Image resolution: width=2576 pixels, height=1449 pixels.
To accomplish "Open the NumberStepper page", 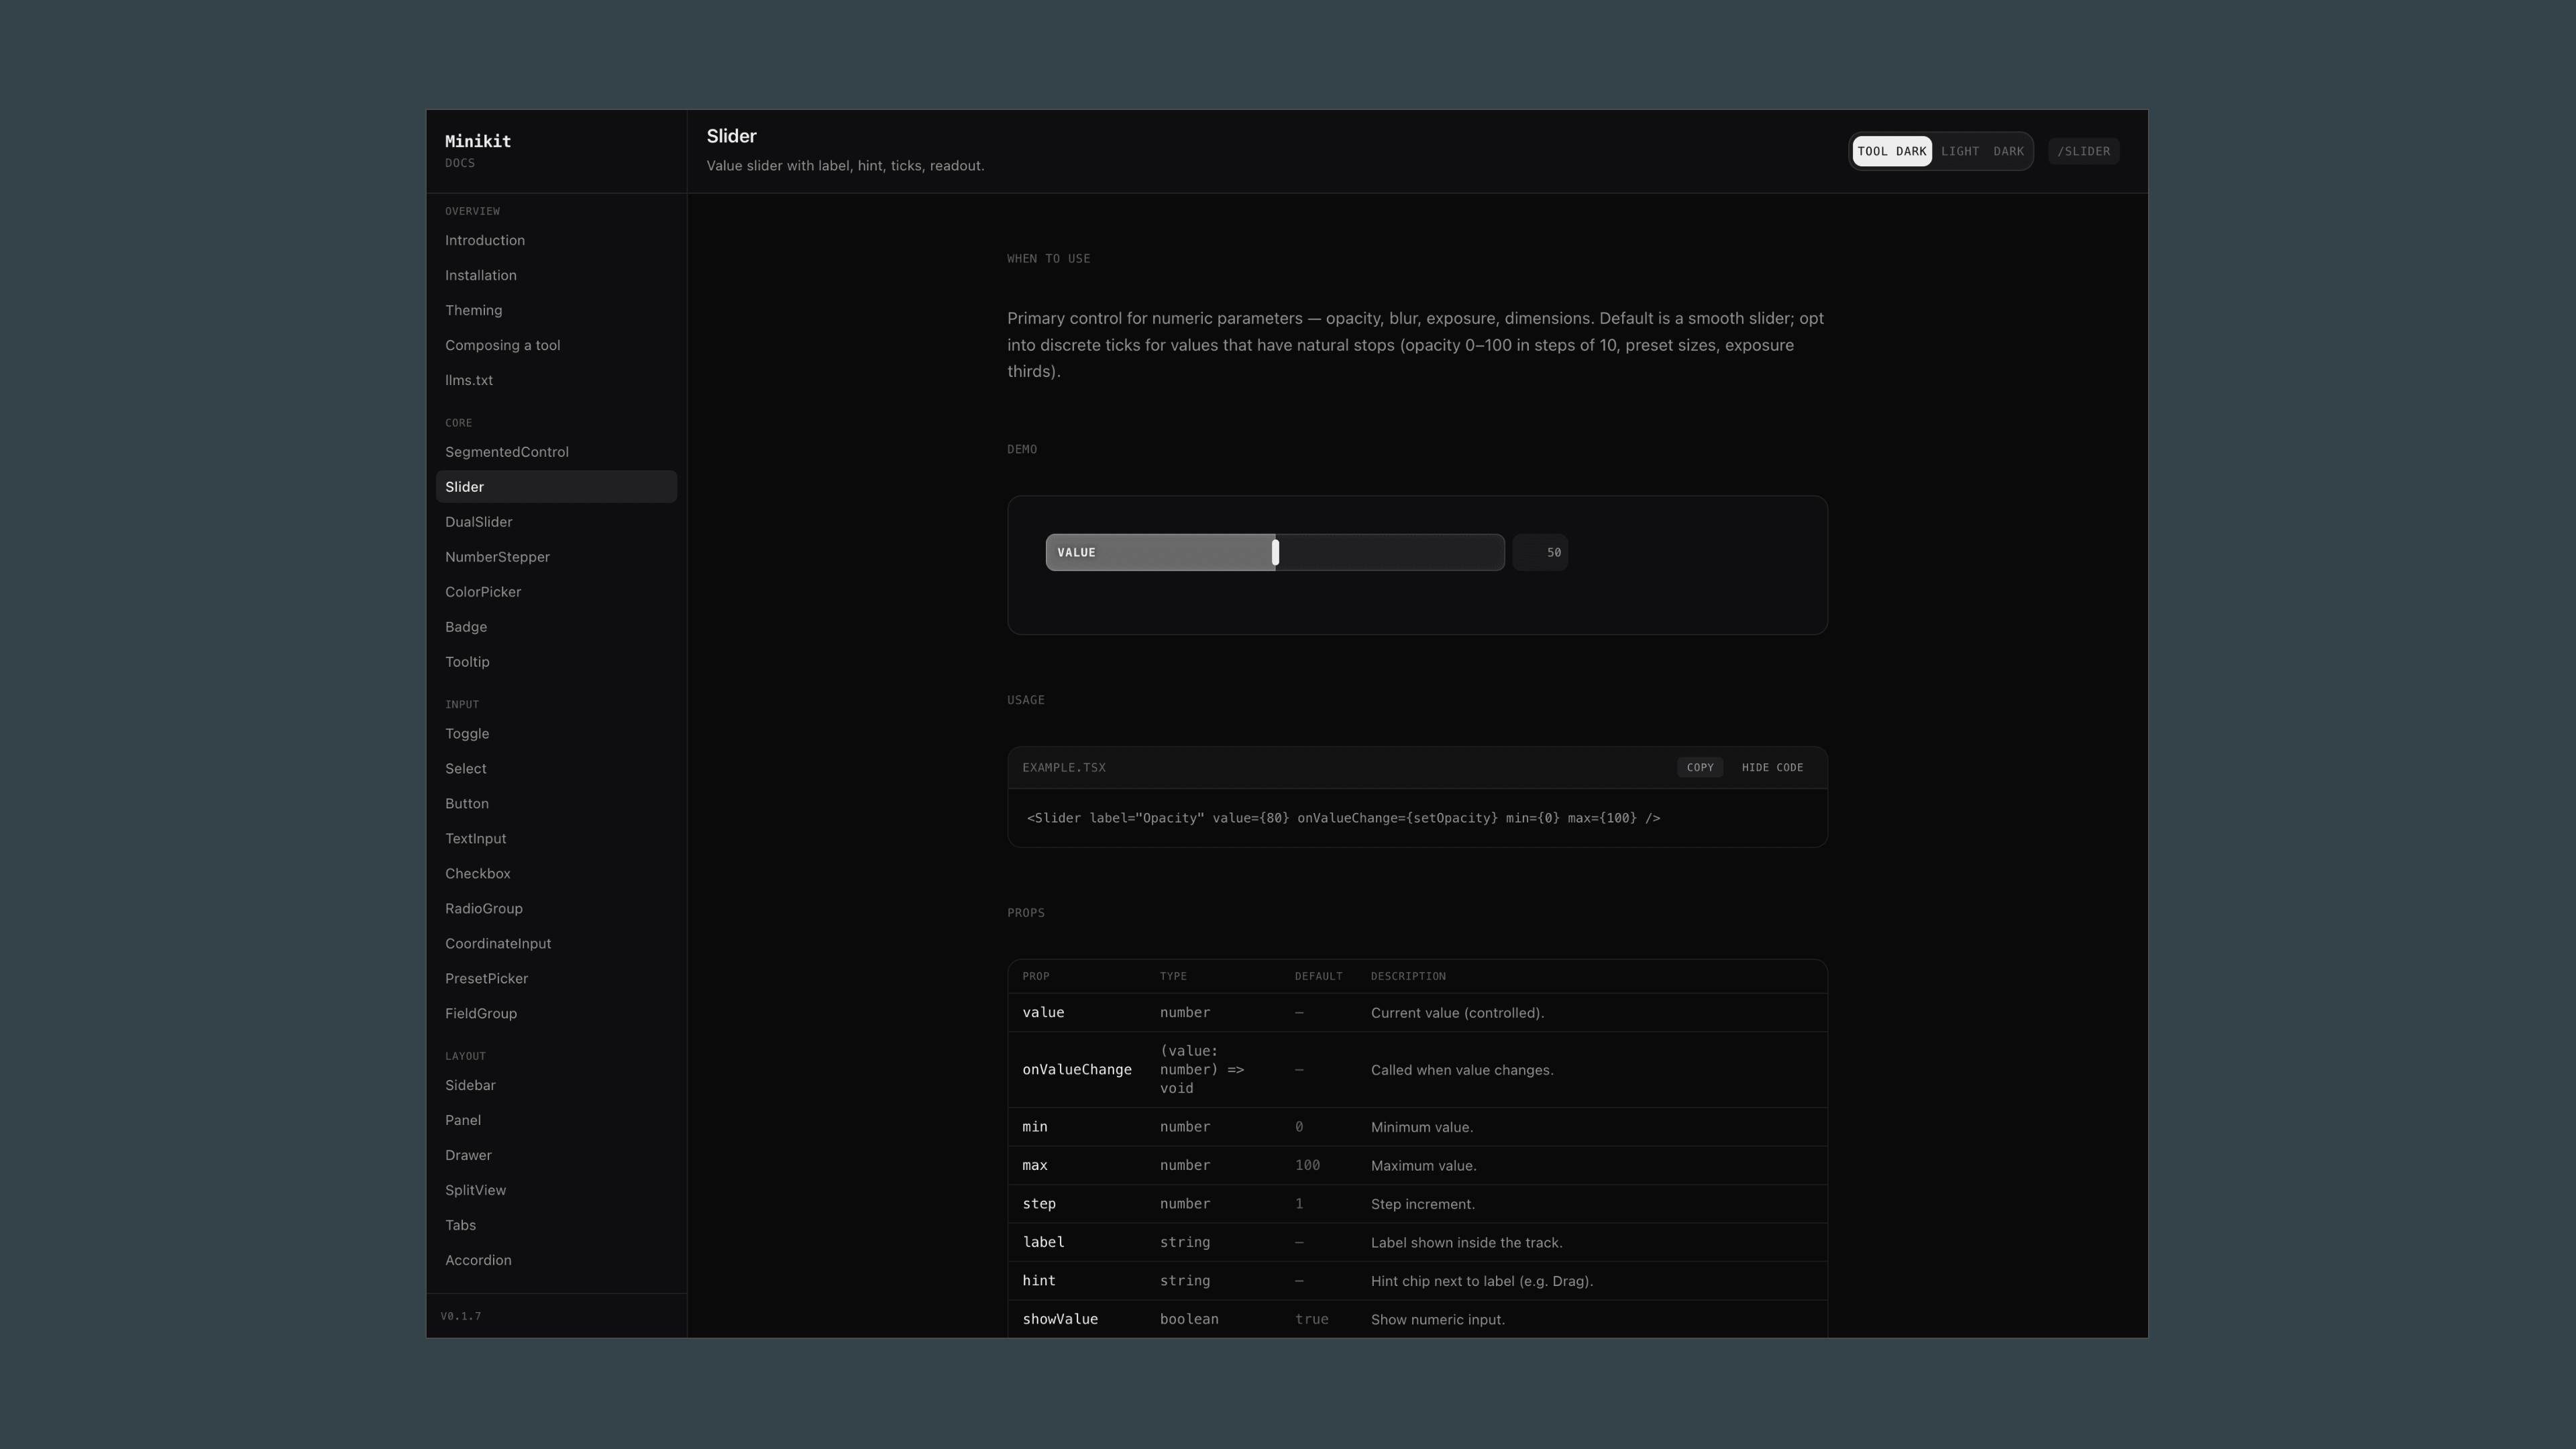I will 556,557.
